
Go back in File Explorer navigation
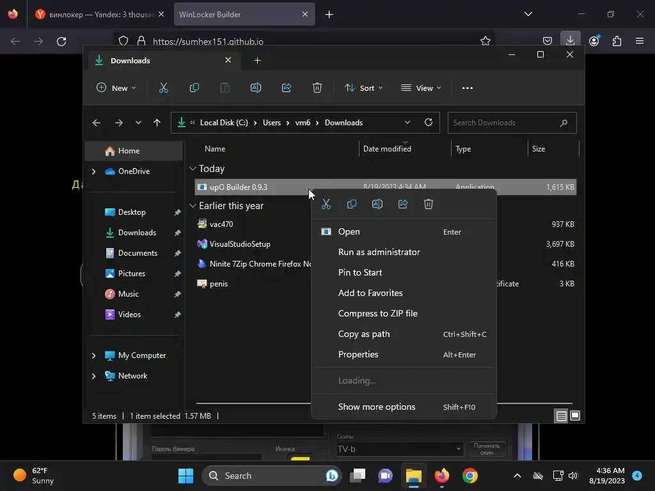tap(97, 123)
